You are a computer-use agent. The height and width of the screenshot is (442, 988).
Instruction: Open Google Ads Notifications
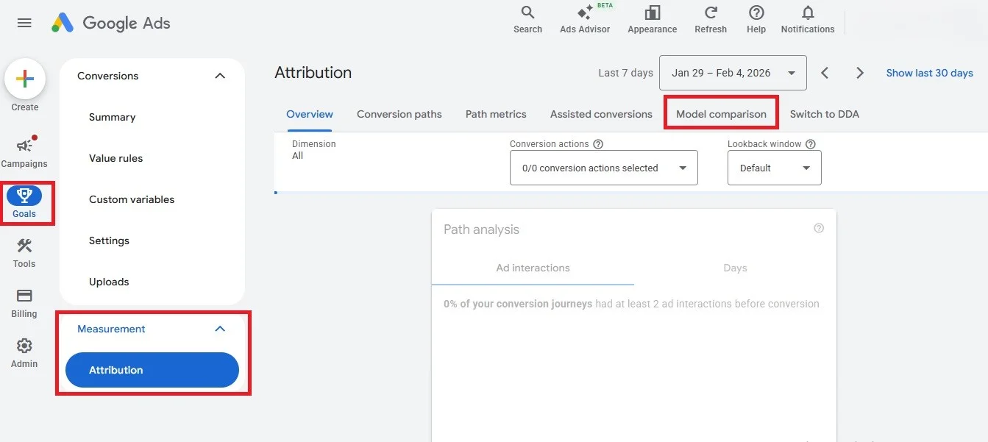(x=807, y=18)
